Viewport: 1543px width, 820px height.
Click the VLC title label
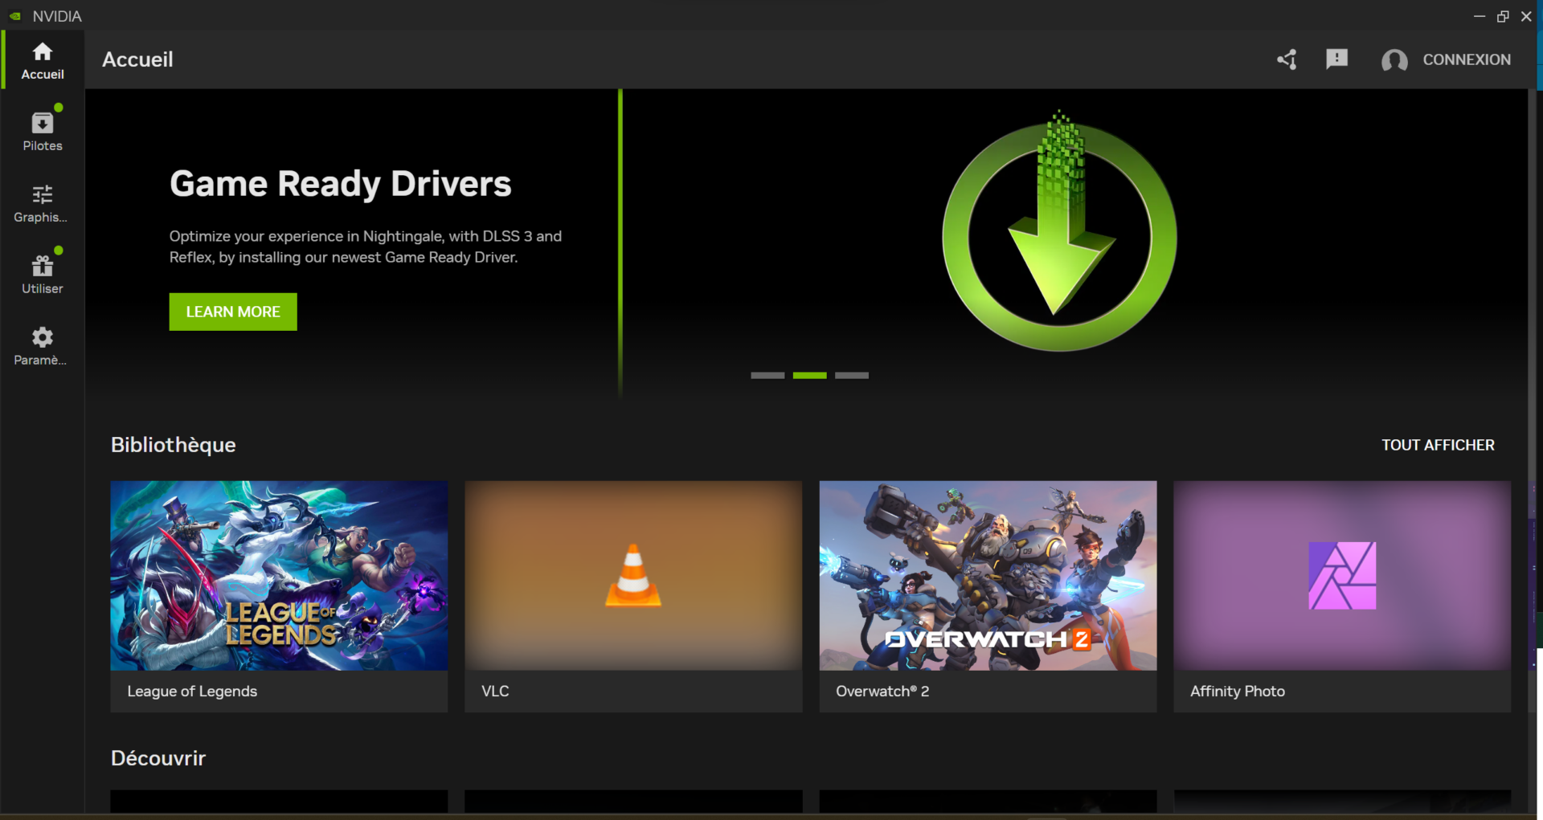click(x=495, y=691)
